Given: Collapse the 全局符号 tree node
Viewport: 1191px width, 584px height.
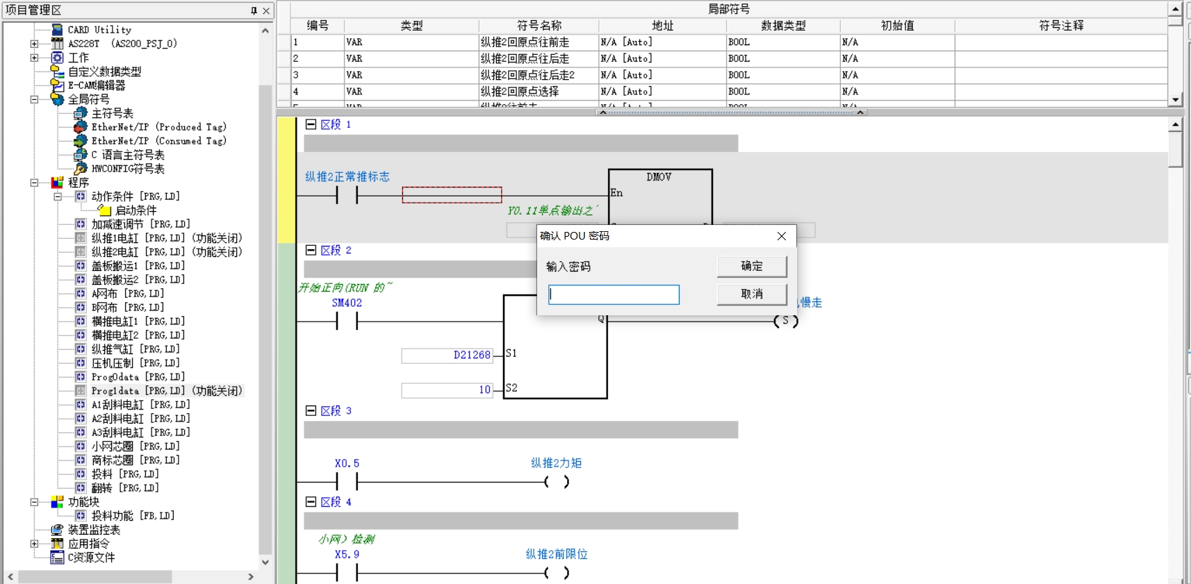Looking at the screenshot, I should pos(34,99).
